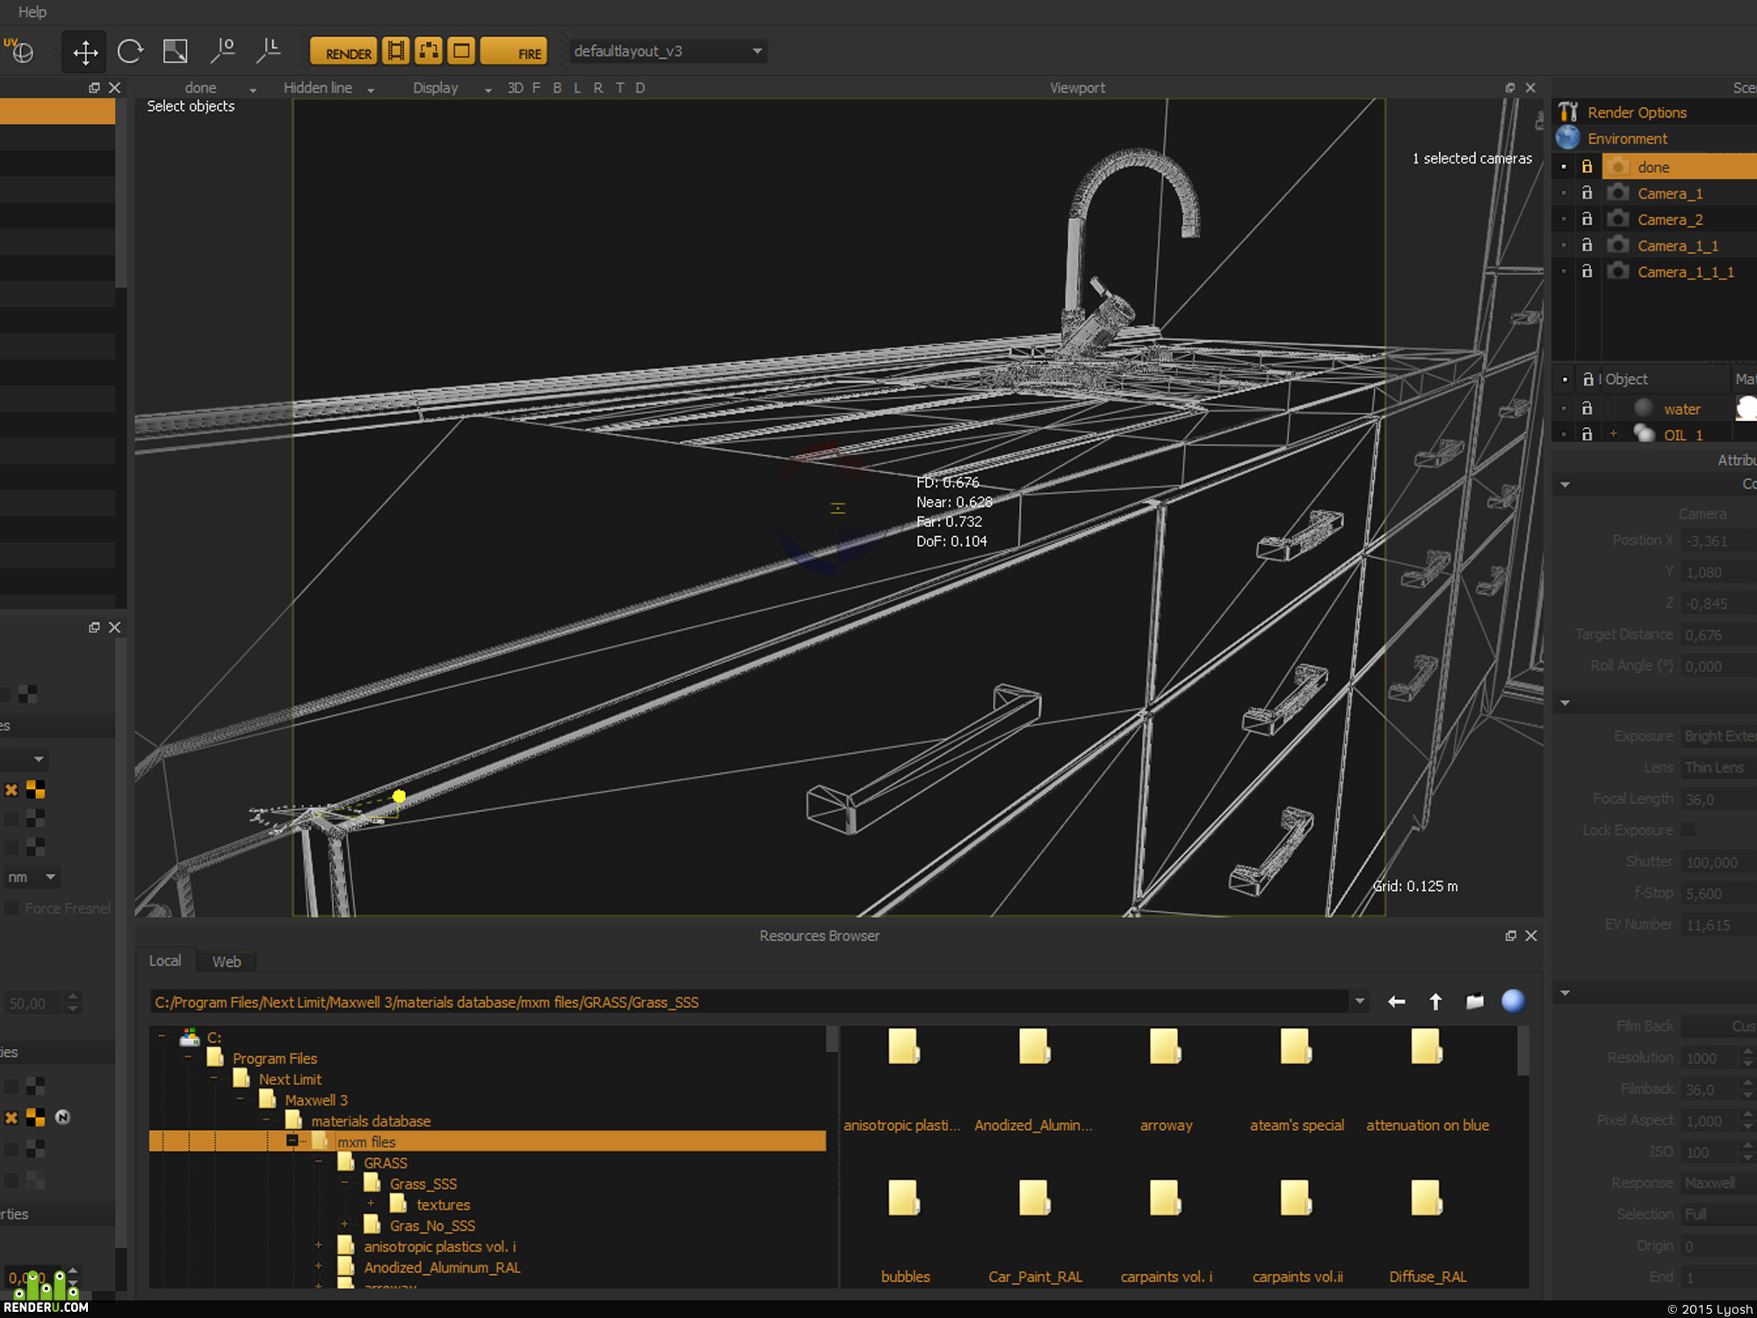This screenshot has height=1318, width=1757.
Task: Navigate back in Resources Browser
Action: pyautogui.click(x=1396, y=1002)
